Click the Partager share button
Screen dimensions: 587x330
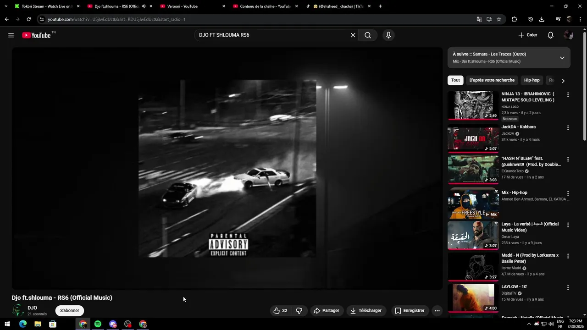tap(327, 310)
